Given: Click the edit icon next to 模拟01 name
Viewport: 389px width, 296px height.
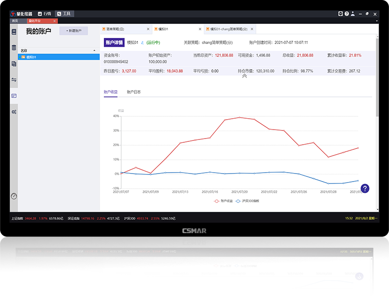Looking at the screenshot, I should pyautogui.click(x=142, y=43).
